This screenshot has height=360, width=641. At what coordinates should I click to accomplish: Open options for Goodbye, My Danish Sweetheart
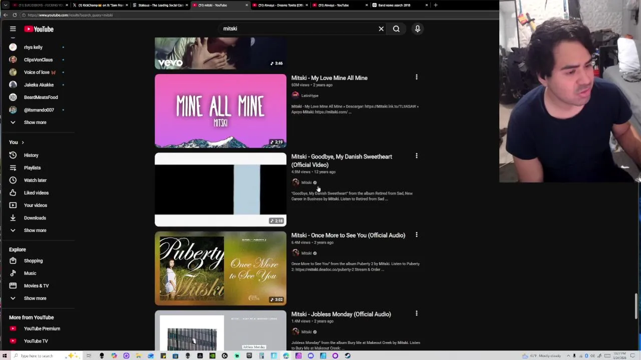pyautogui.click(x=416, y=156)
